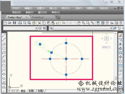Select the Rotate tool
Image resolution: width=125 pixels, height=94 pixels.
pos(121,61)
